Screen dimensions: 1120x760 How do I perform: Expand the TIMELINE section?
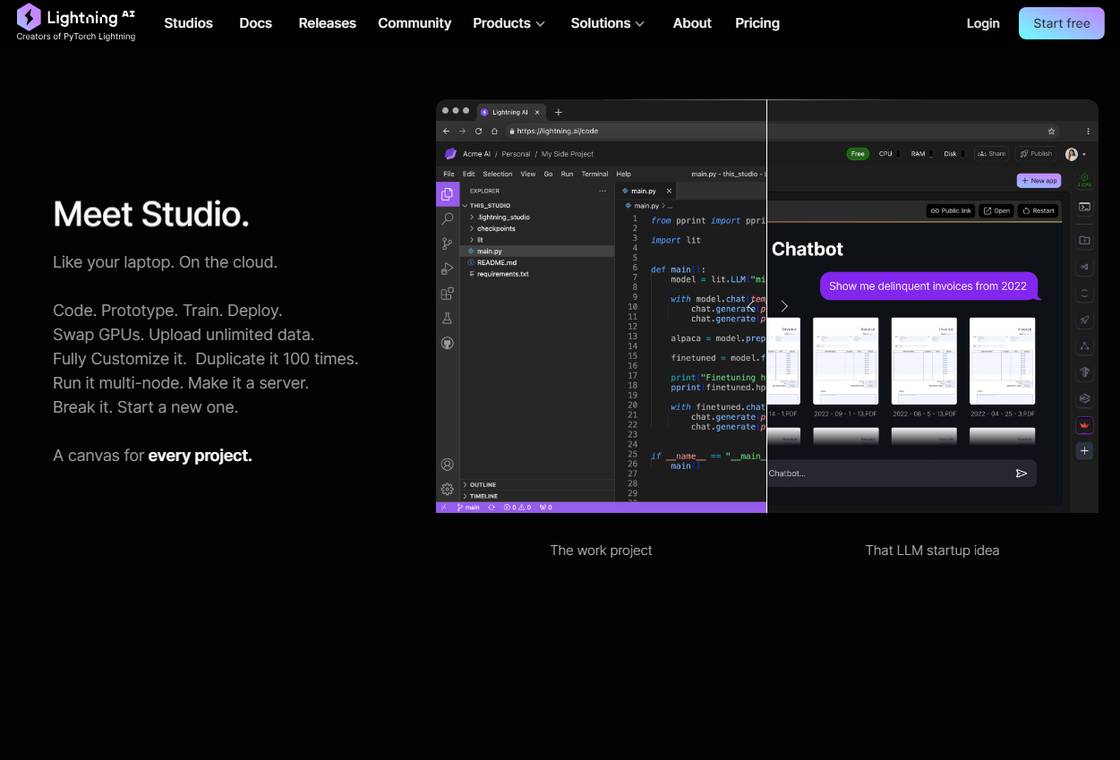pos(537,496)
